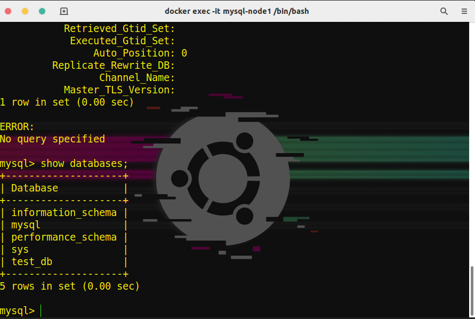This screenshot has width=475, height=319.
Task: Click the 'Auto_Position: 0' line
Action: (140, 53)
